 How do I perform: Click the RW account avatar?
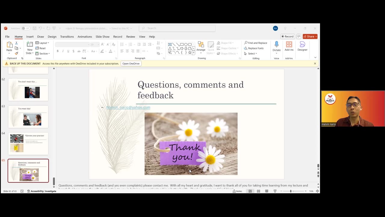coord(275,28)
